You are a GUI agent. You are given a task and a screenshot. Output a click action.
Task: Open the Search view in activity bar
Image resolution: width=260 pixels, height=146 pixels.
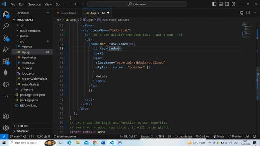[x=6, y=26]
